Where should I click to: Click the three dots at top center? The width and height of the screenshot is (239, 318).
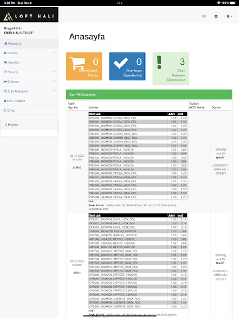[x=120, y=3]
